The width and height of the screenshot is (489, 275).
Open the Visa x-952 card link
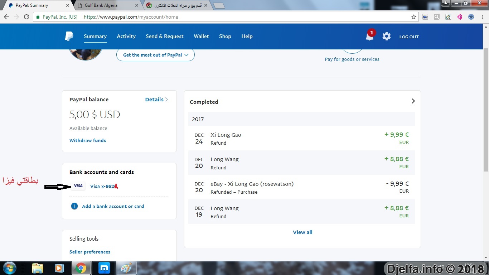pos(102,186)
